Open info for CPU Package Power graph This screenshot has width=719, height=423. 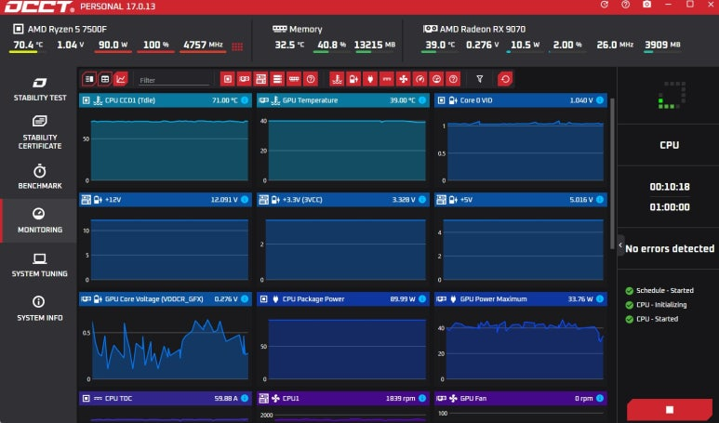click(422, 298)
